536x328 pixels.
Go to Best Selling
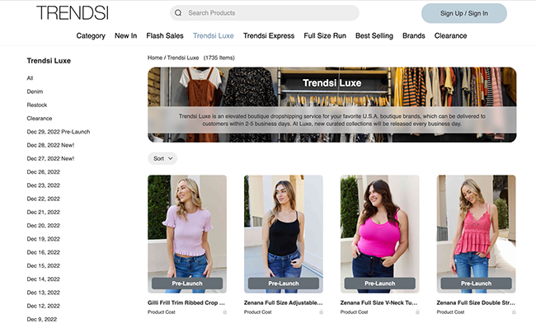[x=374, y=35]
